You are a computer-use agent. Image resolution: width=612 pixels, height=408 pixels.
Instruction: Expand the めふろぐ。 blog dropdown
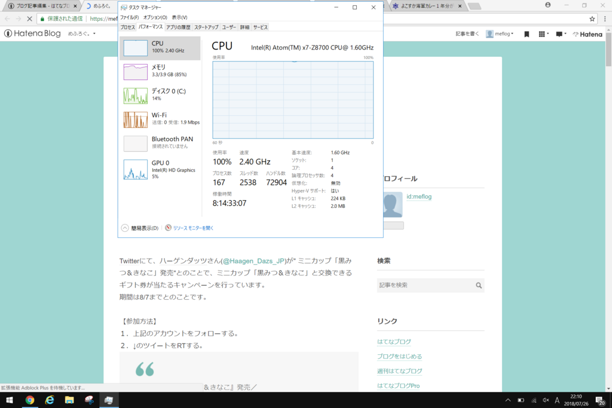(81, 34)
